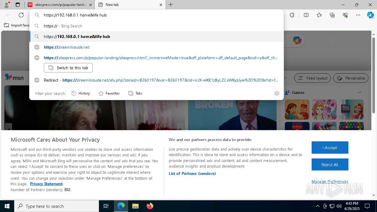Screen dimensions: 377x212
Task: Open the pink-haired makeover game thumbnail
Action: click(x=324, y=110)
